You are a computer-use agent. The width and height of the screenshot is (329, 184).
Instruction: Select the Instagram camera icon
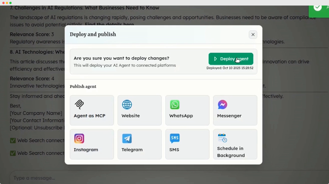(x=79, y=139)
